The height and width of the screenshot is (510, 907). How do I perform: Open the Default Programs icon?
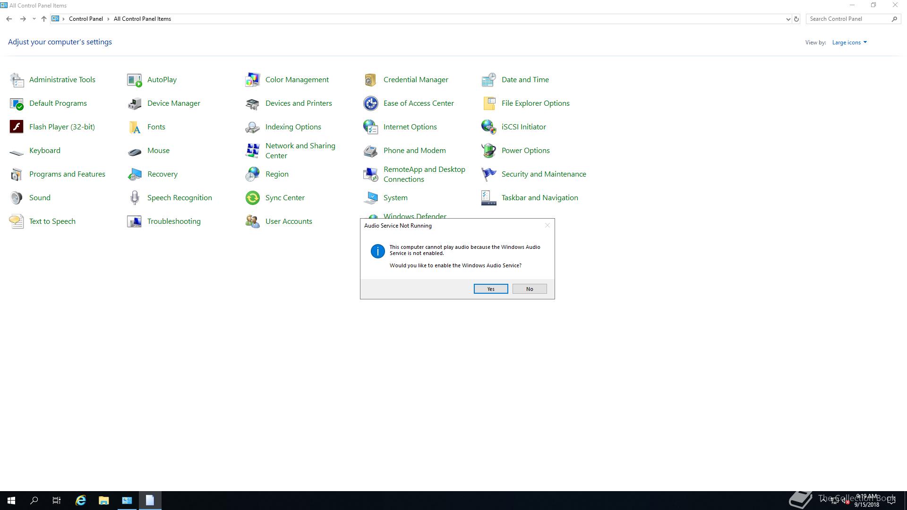click(x=17, y=103)
